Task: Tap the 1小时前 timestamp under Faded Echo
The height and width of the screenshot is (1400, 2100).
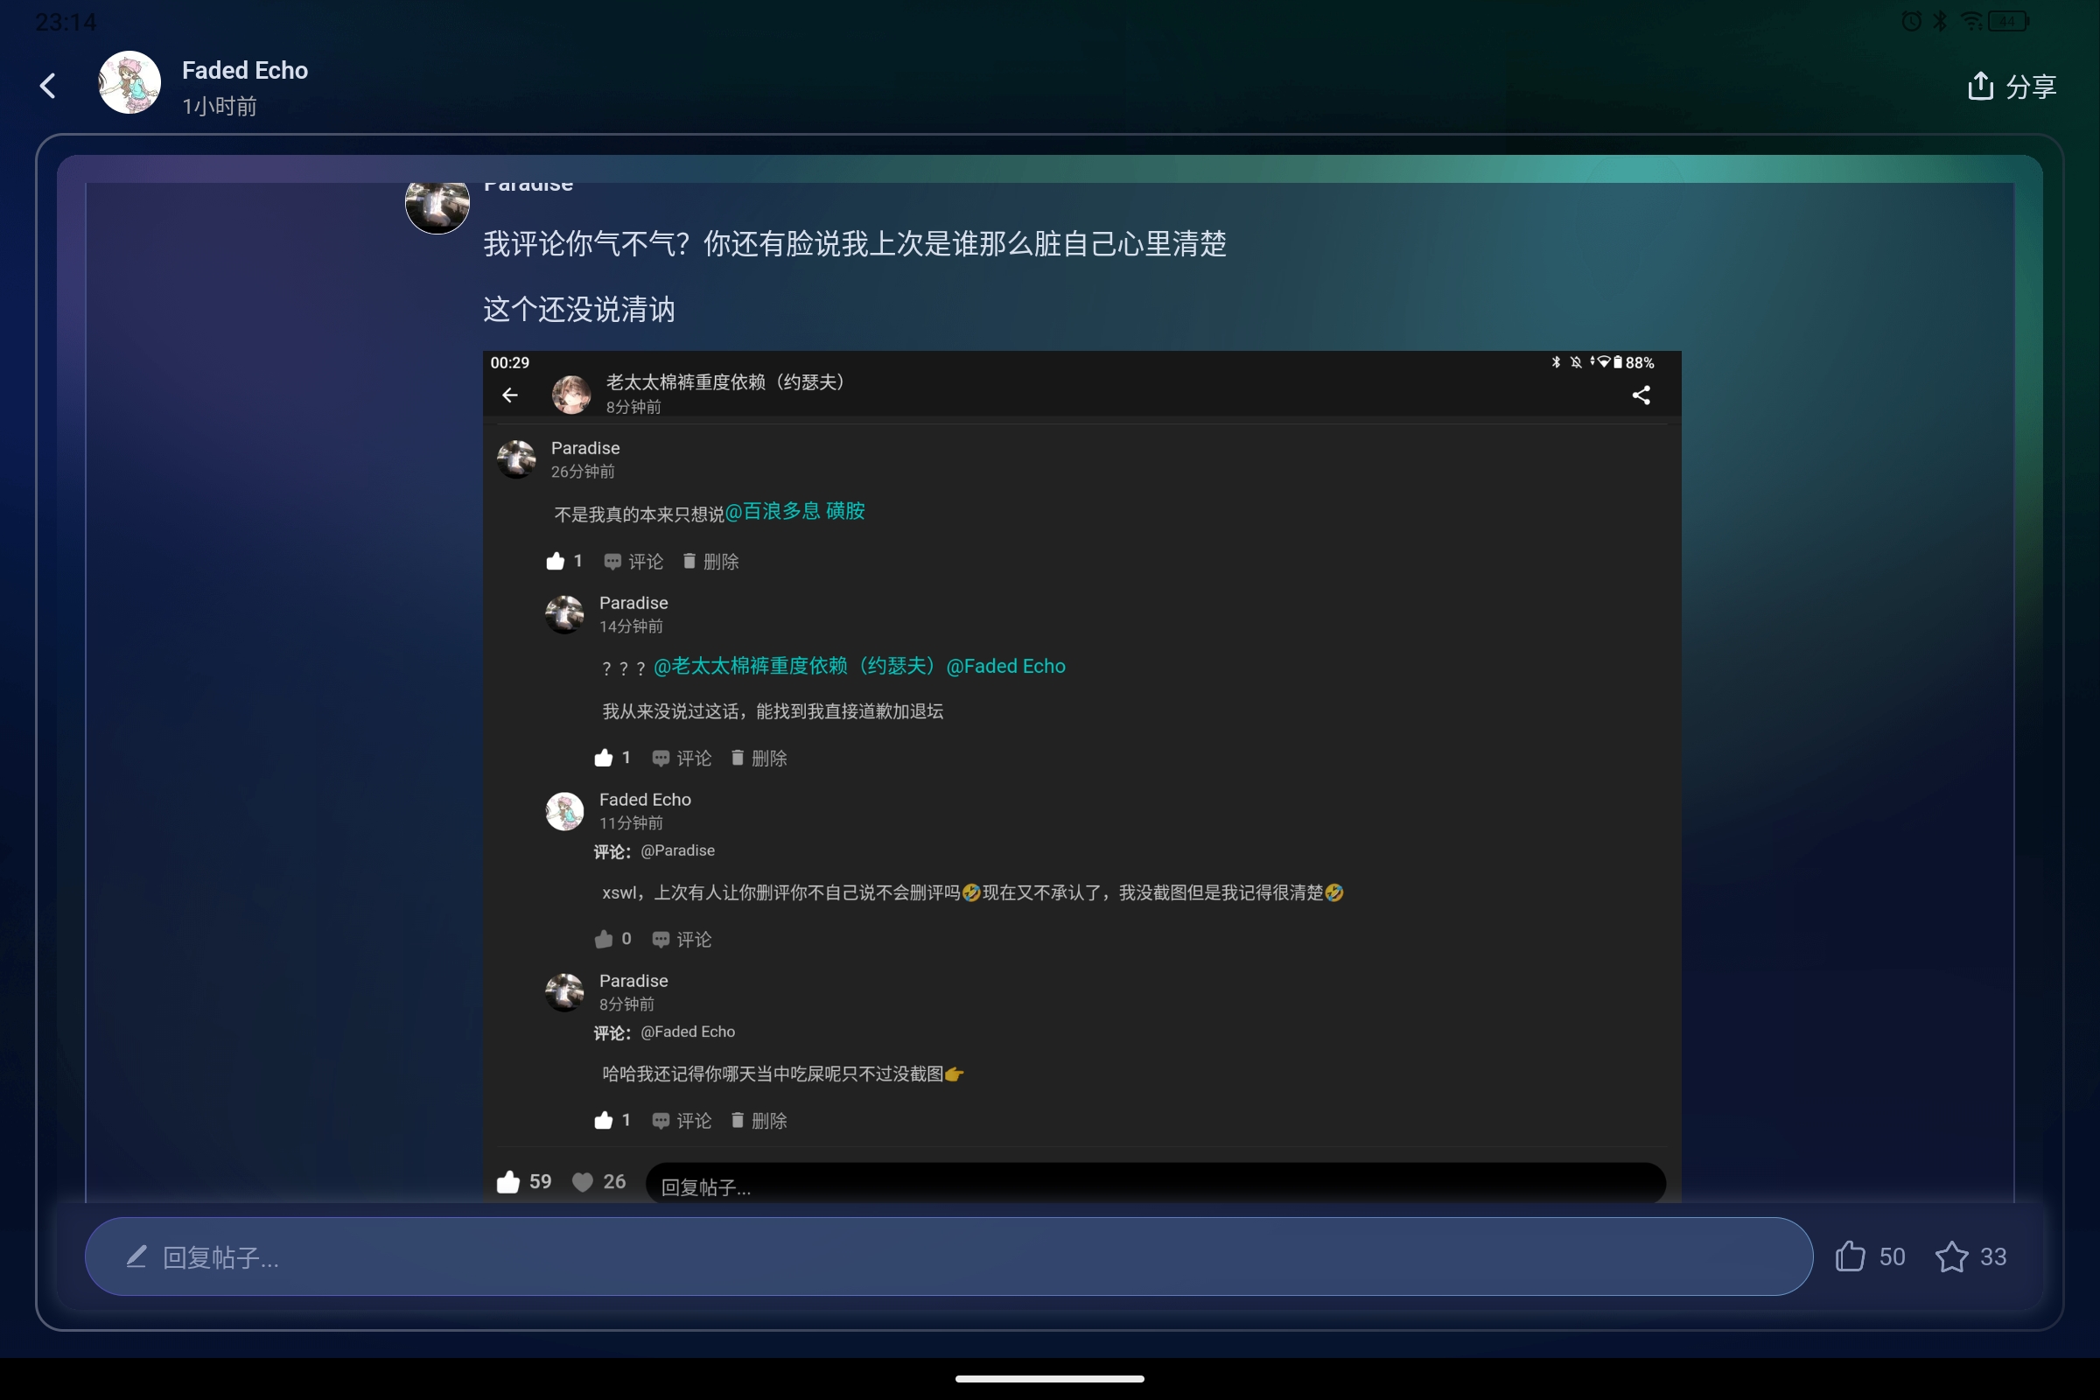Action: tap(220, 106)
